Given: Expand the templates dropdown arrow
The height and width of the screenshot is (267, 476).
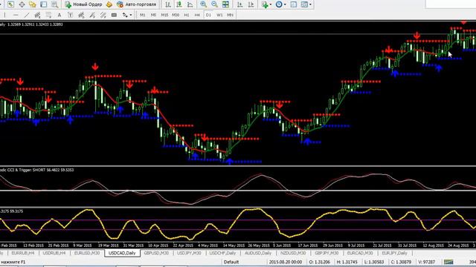Looking at the screenshot, I should (x=310, y=4).
